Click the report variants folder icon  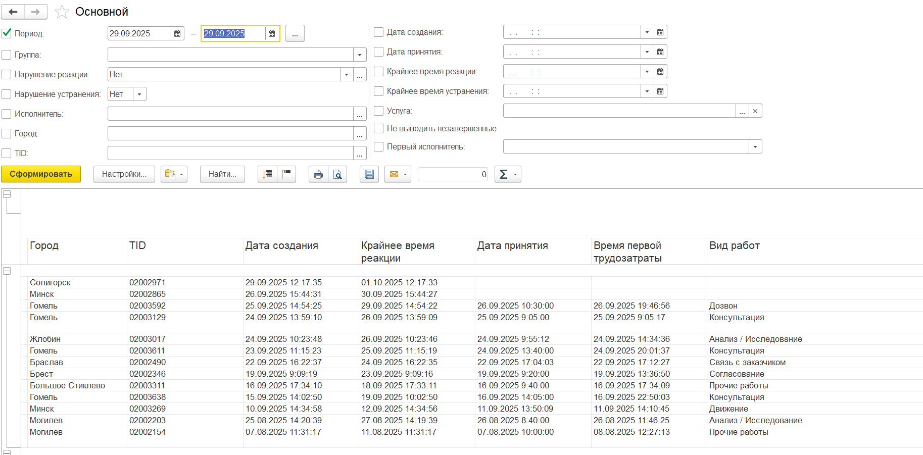click(170, 174)
